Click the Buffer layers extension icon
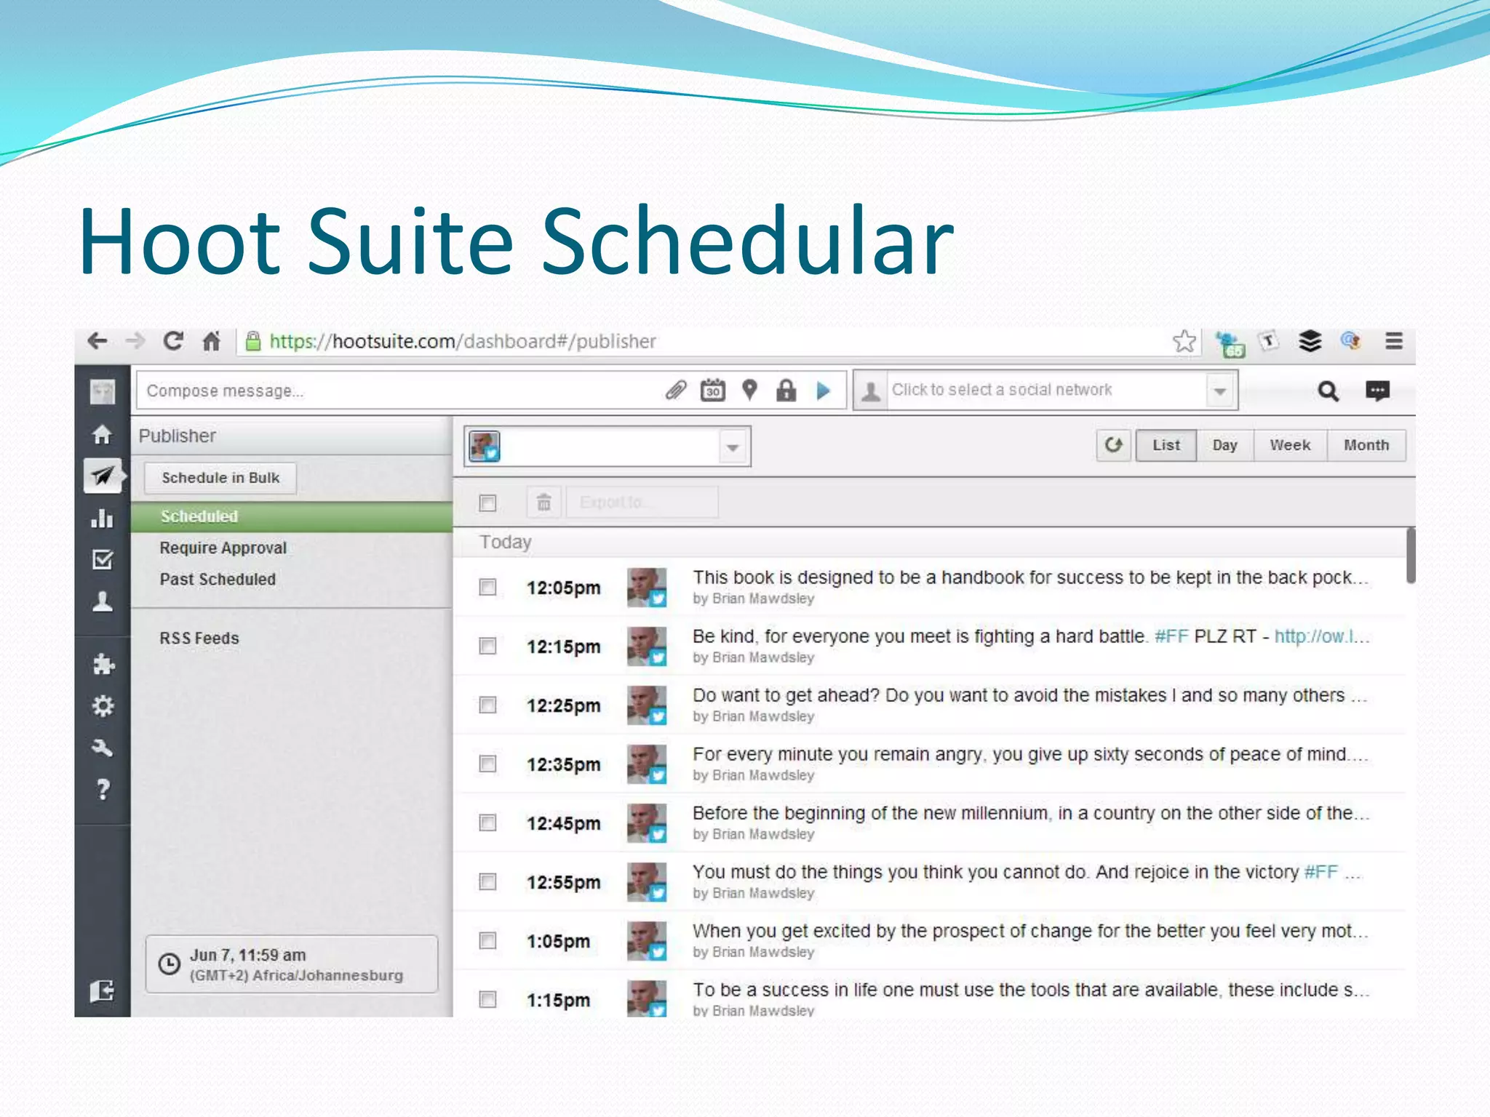 [x=1310, y=341]
